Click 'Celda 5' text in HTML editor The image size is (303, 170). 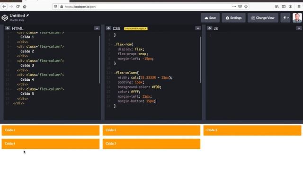27,93
